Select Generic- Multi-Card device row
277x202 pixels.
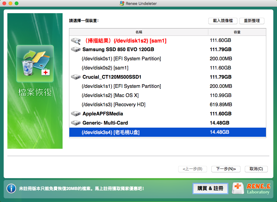167,123
